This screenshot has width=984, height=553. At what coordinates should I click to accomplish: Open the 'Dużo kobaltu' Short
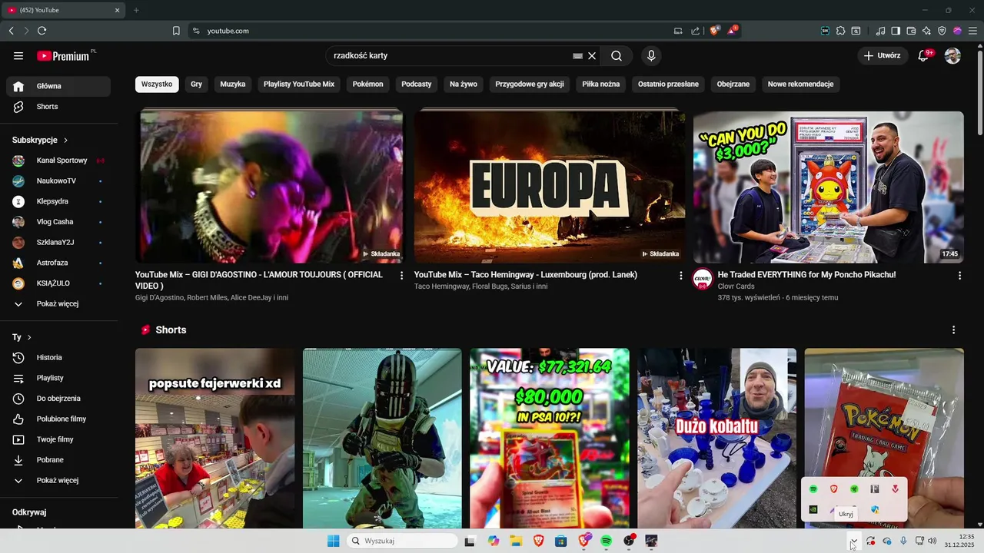coord(716,439)
